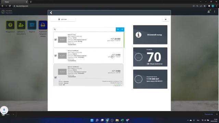Click 'Показать все' downloads link
Viewport: 219px width, 123px height.
[209, 114]
